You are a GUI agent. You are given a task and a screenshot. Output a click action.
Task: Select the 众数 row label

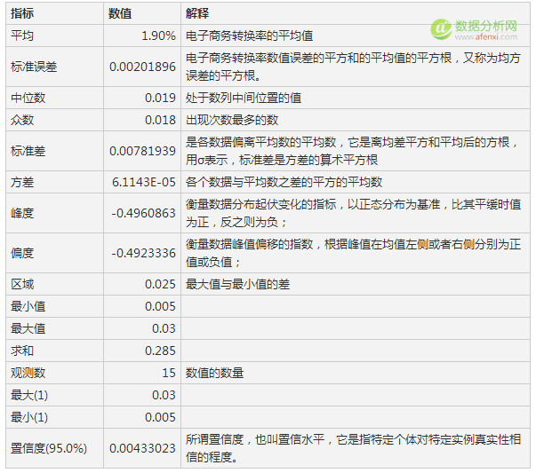(22, 120)
